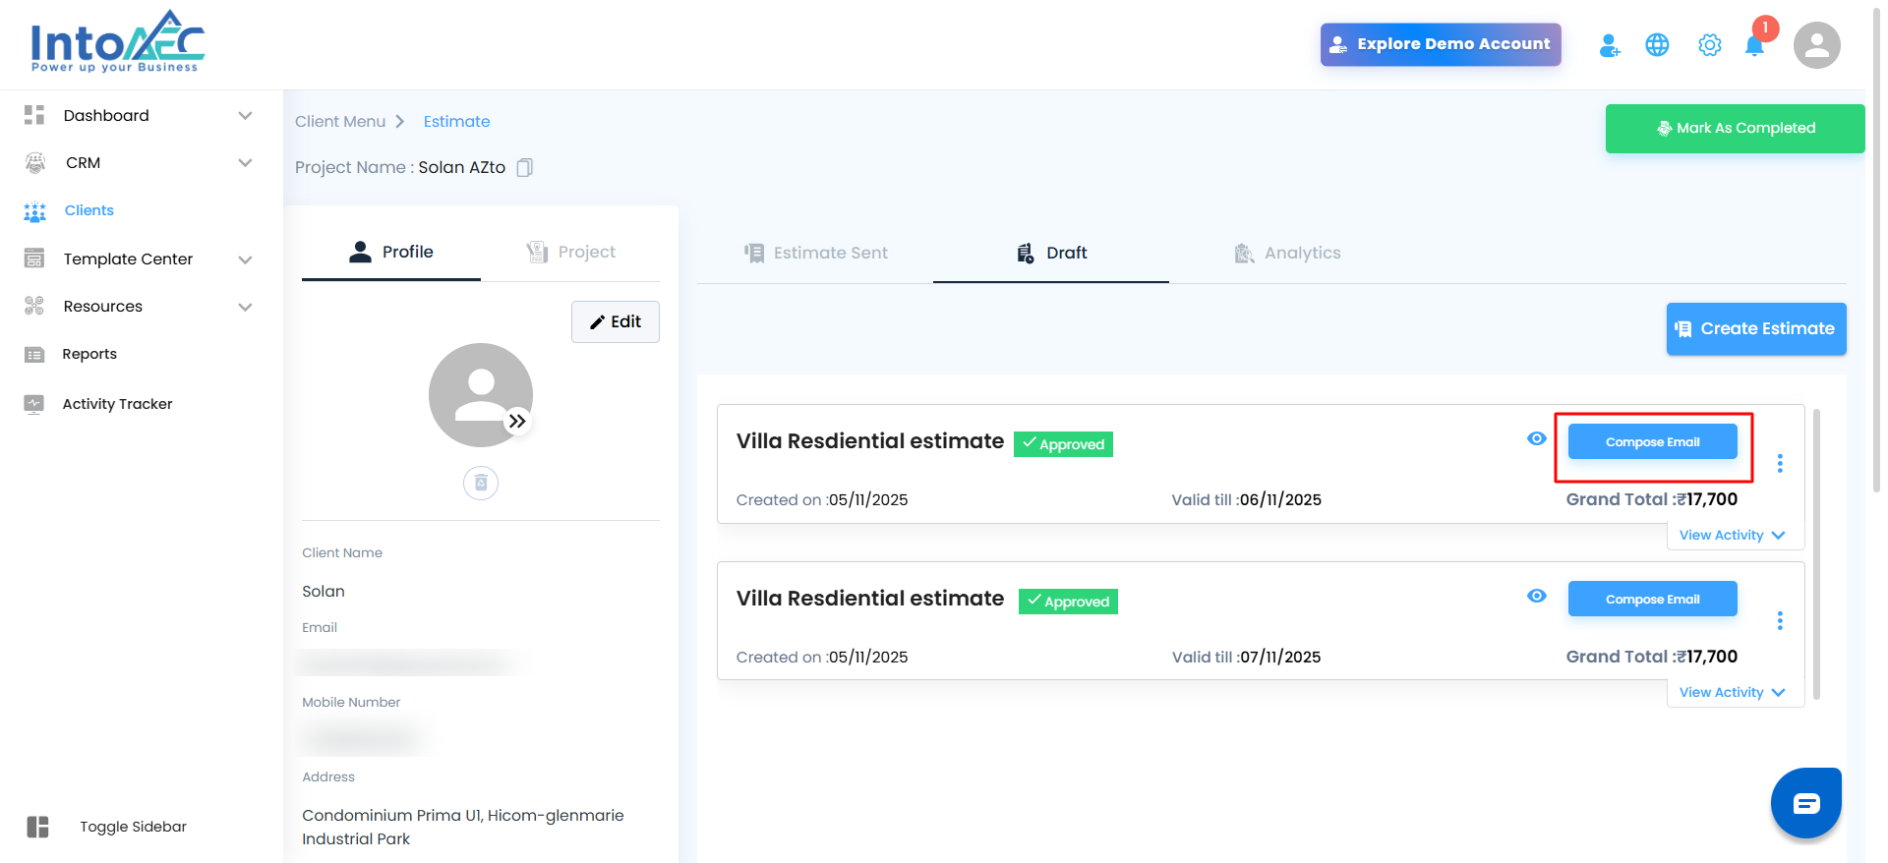Click Explore Demo Account button
Image resolution: width=1888 pixels, height=863 pixels.
[1441, 44]
